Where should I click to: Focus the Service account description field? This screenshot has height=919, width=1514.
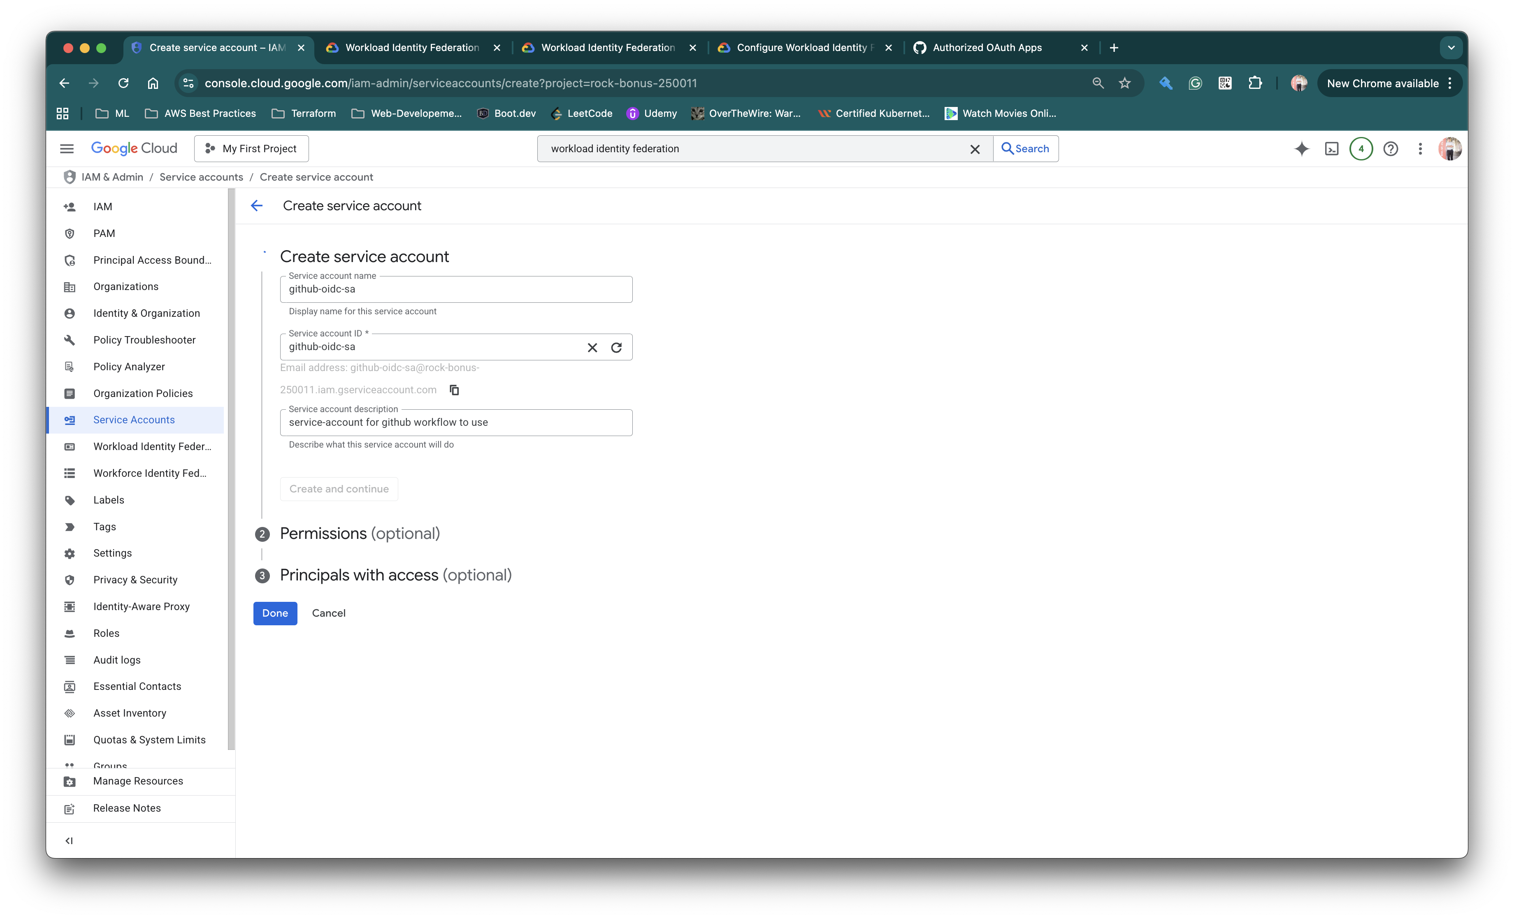[x=456, y=422]
